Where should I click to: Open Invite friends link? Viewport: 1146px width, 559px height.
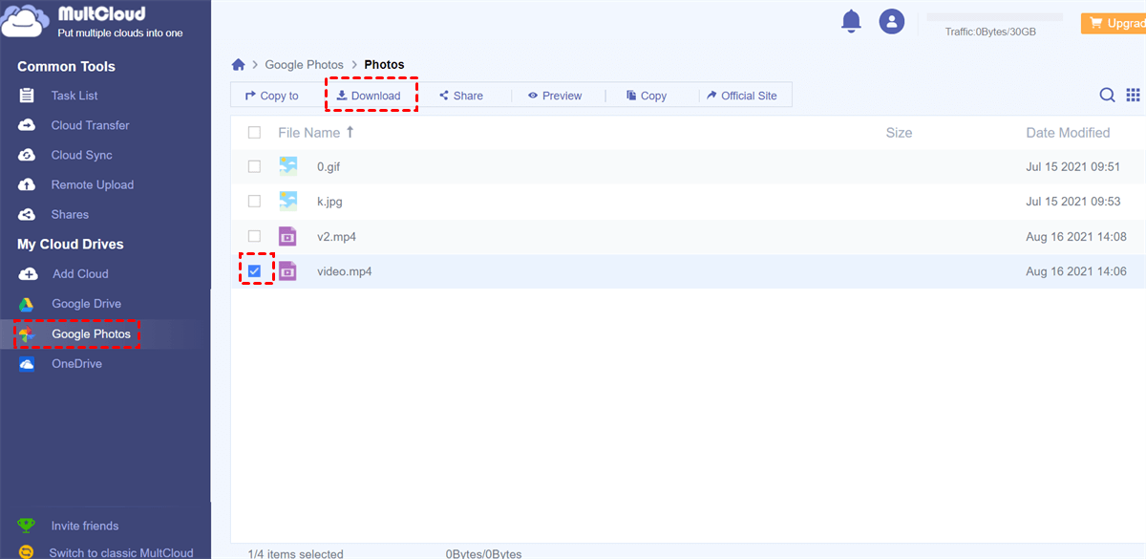click(85, 526)
